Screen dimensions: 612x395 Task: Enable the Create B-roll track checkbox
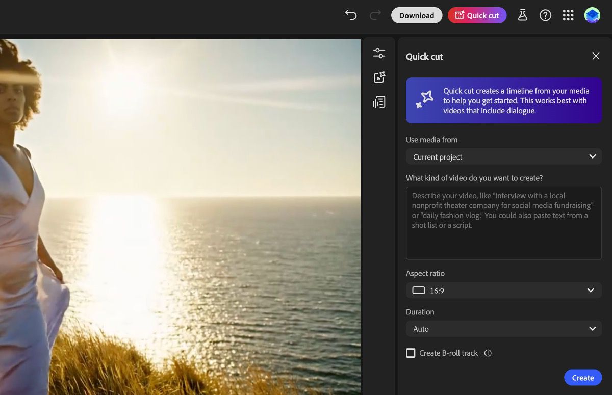pos(411,353)
